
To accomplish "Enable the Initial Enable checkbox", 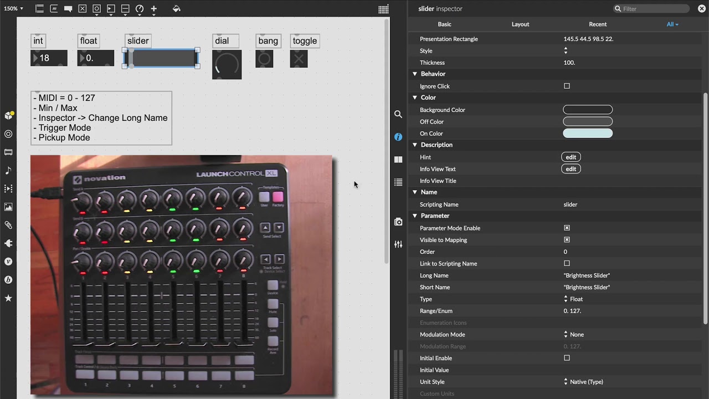I will 567,358.
